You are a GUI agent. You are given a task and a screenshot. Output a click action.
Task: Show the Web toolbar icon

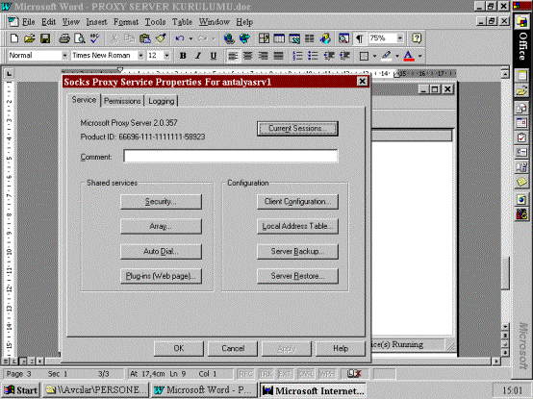[244, 38]
